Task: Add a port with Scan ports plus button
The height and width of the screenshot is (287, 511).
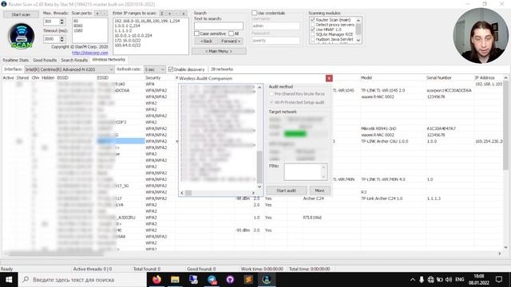Action: 97,14
